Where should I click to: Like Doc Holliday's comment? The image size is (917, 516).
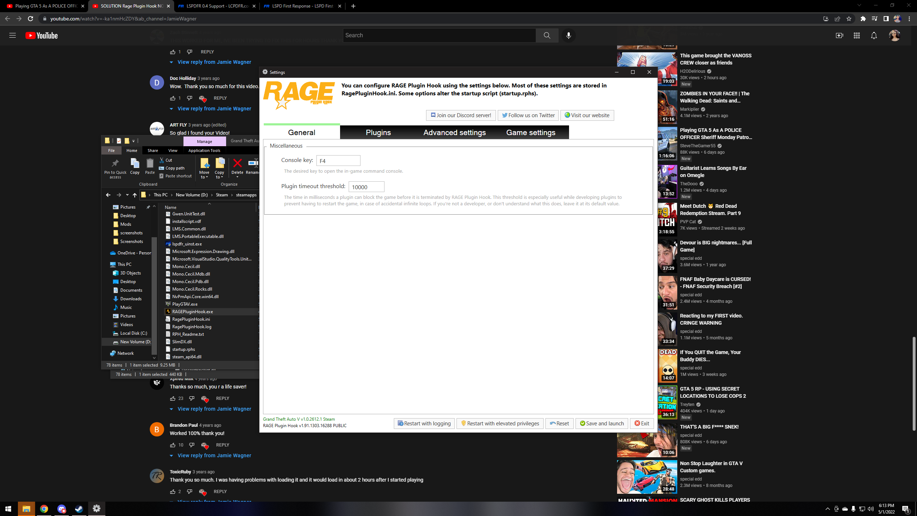tap(173, 98)
